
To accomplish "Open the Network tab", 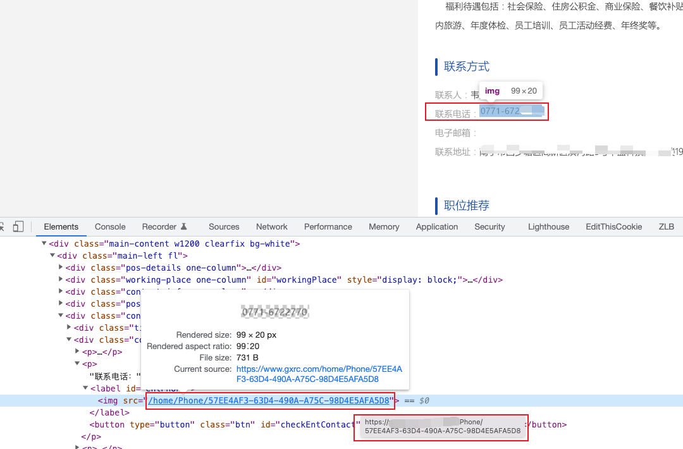I will [272, 227].
